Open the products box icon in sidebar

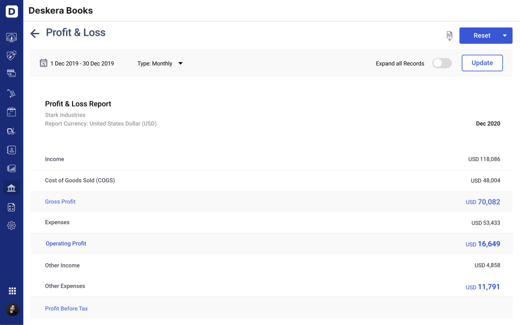coord(11,112)
